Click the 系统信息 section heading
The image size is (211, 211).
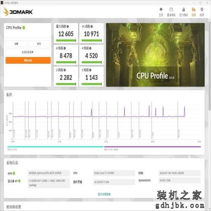(x=12, y=163)
